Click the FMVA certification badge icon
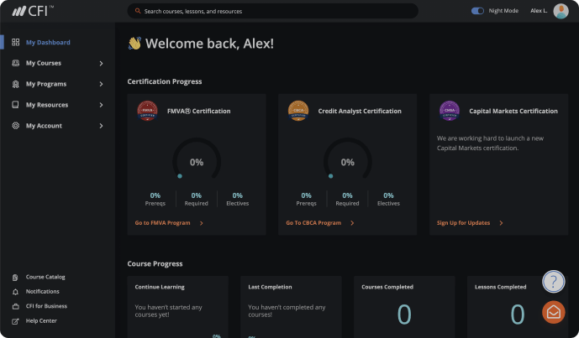Image resolution: width=579 pixels, height=338 pixels. click(147, 111)
